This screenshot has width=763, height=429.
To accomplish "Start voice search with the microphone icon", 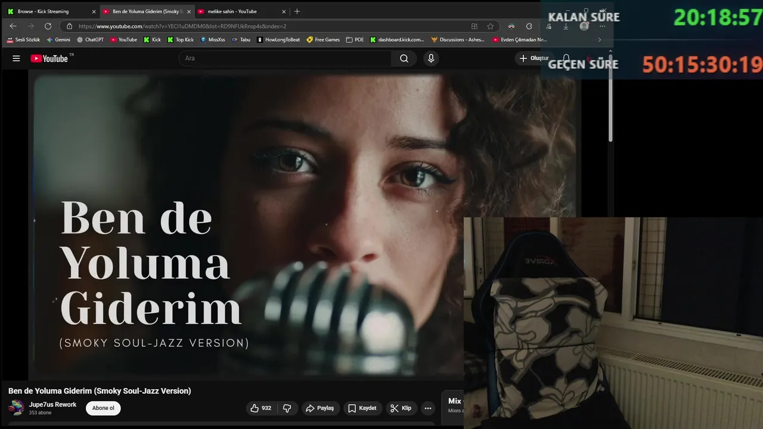I will pos(431,58).
